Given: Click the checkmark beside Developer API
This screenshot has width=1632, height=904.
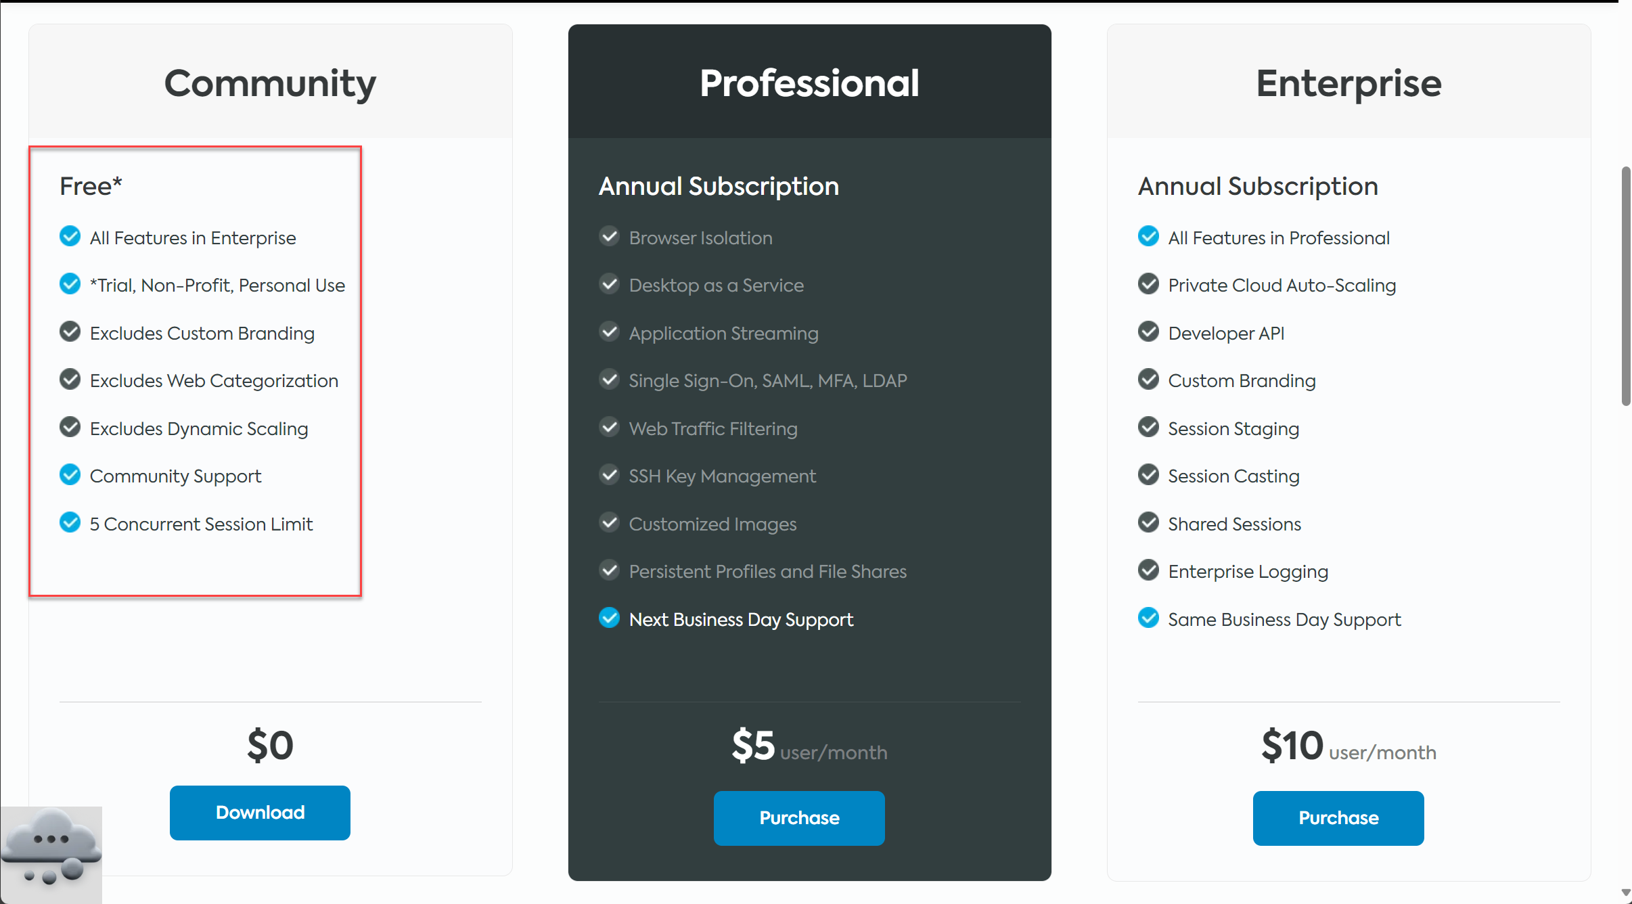Looking at the screenshot, I should pos(1148,332).
